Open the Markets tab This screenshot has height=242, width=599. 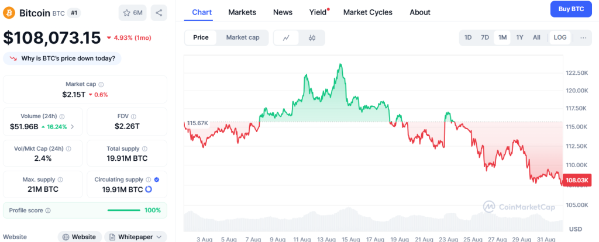click(x=242, y=12)
